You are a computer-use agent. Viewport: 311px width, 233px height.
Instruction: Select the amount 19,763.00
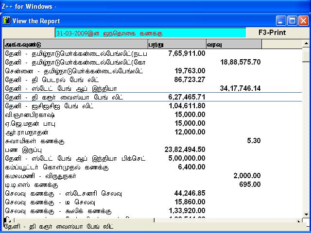point(190,71)
